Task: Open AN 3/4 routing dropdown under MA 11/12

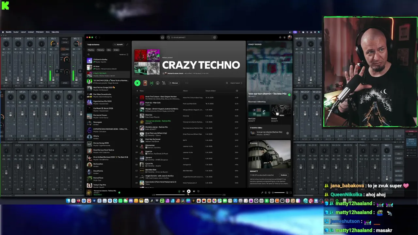Action: (311, 86)
